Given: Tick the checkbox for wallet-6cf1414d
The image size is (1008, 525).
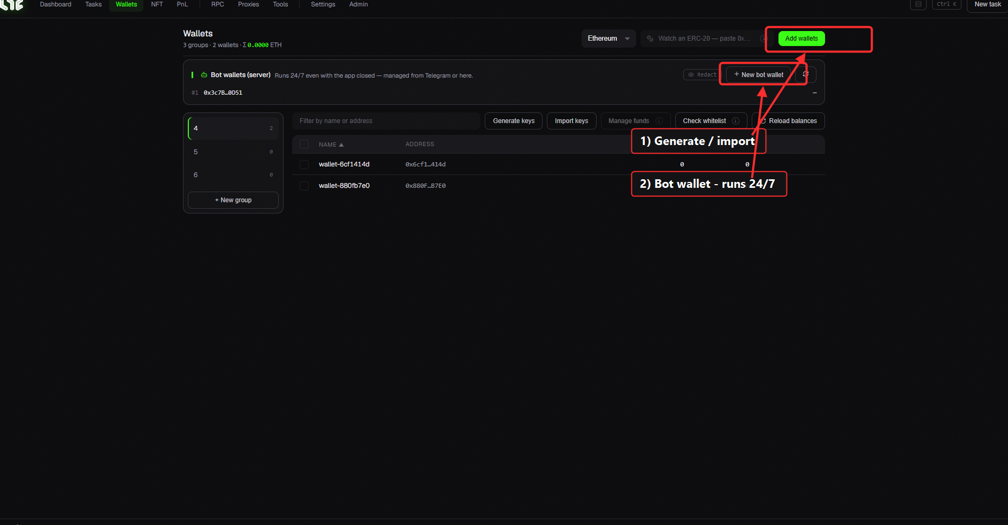Looking at the screenshot, I should (304, 164).
